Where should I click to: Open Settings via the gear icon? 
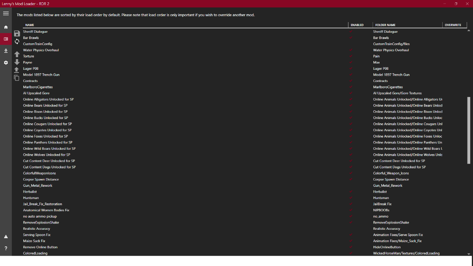[6, 63]
